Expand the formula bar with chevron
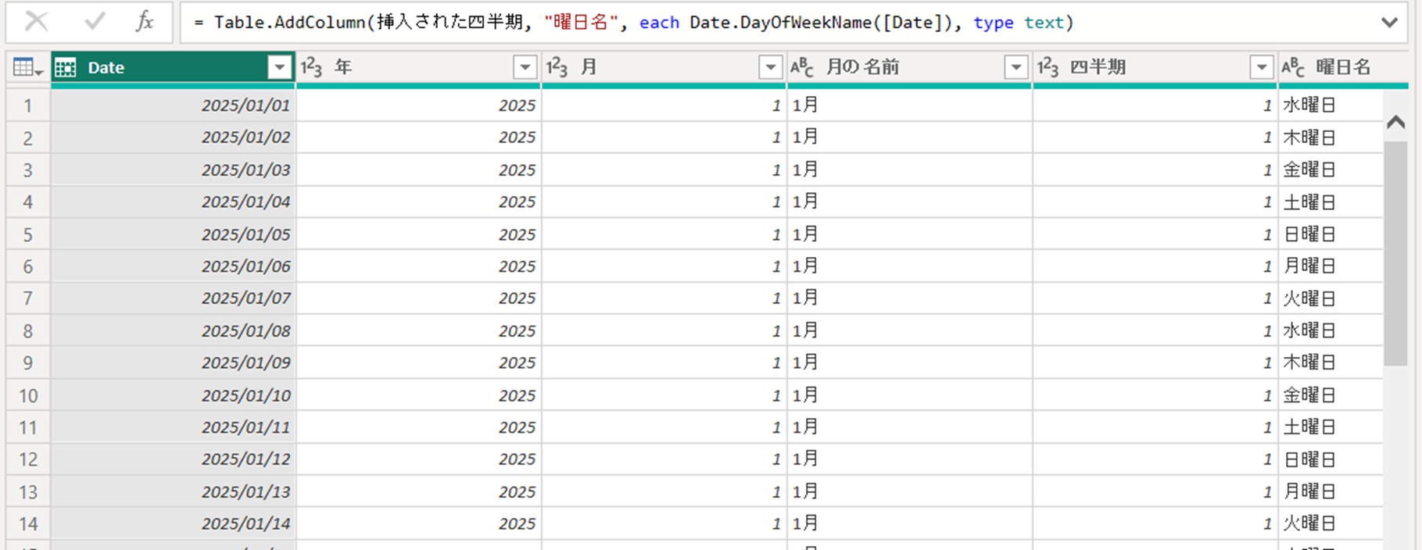The width and height of the screenshot is (1422, 550). pos(1389,23)
